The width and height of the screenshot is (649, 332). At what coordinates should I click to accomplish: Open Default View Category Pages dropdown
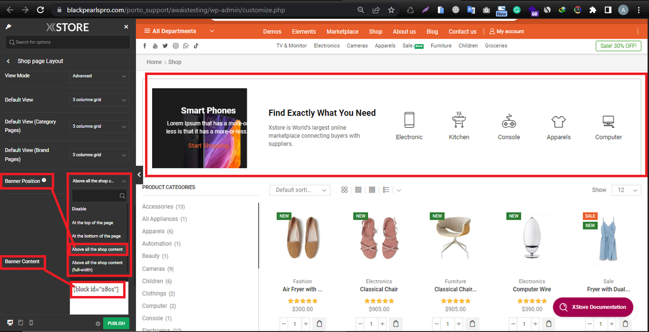[x=99, y=126]
